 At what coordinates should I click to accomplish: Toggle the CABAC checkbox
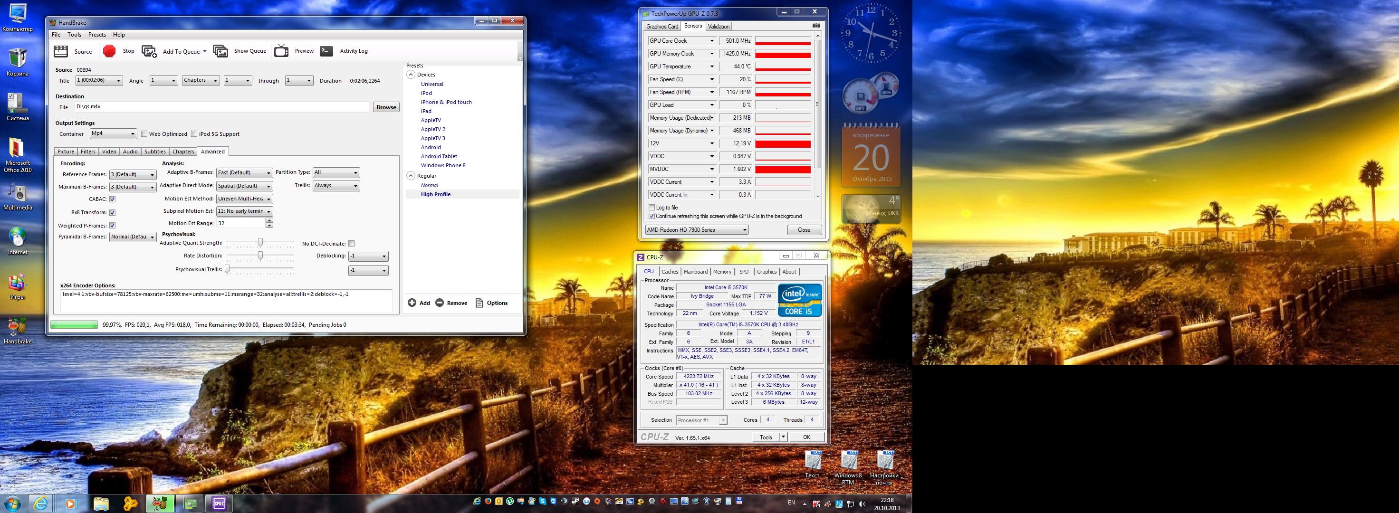pyautogui.click(x=113, y=199)
